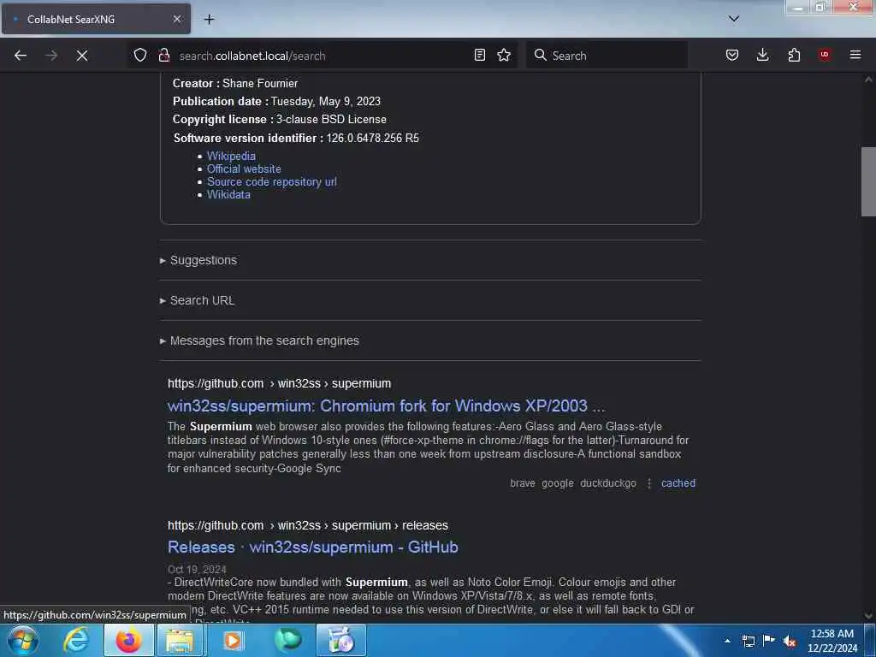Click the 'brave' engine label
Viewport: 876px width, 657px height.
(x=523, y=483)
